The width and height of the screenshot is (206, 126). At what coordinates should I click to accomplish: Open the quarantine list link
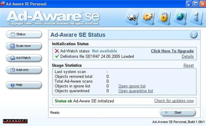coord(136,91)
